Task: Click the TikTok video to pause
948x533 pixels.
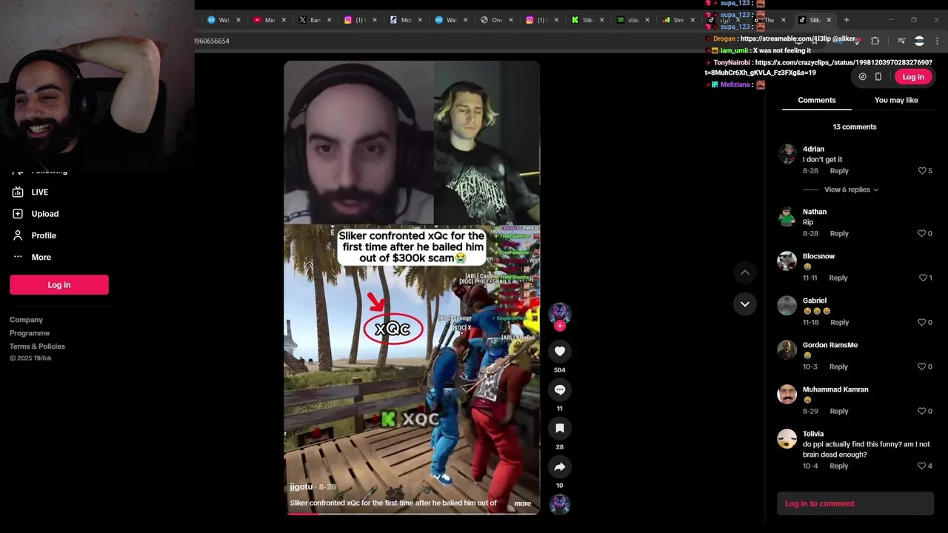Action: coord(412,287)
